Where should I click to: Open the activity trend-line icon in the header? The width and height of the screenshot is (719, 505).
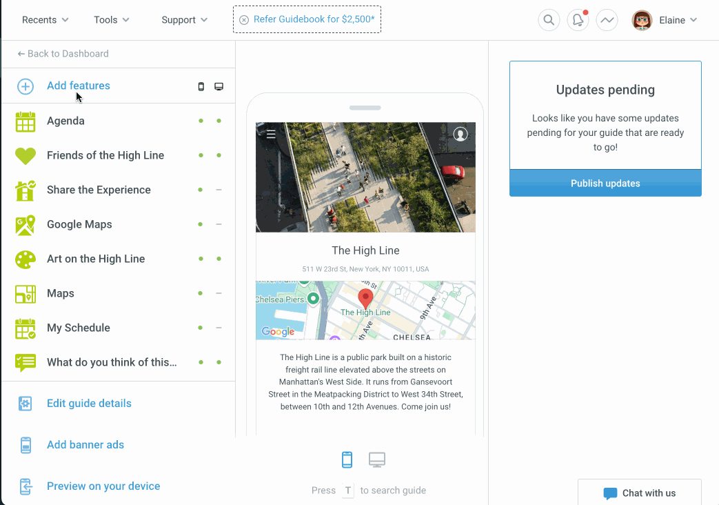[607, 20]
